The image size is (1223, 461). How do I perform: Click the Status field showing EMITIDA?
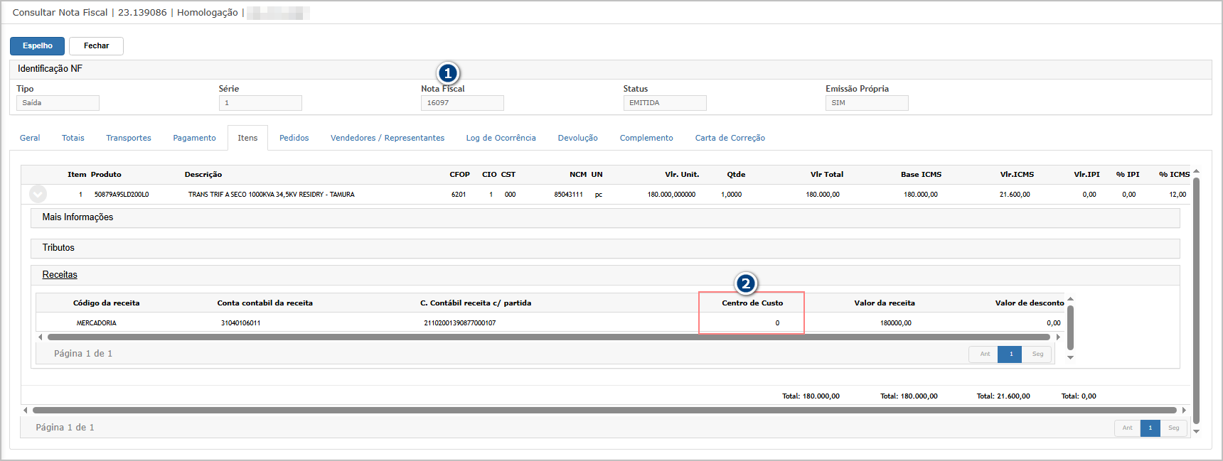click(x=665, y=103)
